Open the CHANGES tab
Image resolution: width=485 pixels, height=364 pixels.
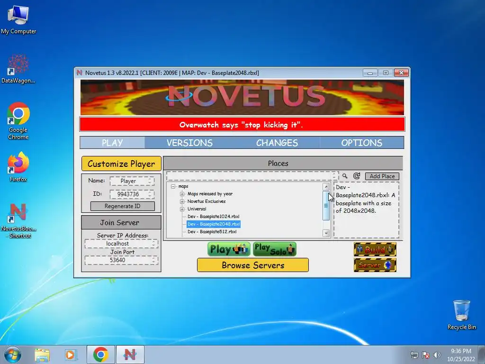tap(277, 143)
